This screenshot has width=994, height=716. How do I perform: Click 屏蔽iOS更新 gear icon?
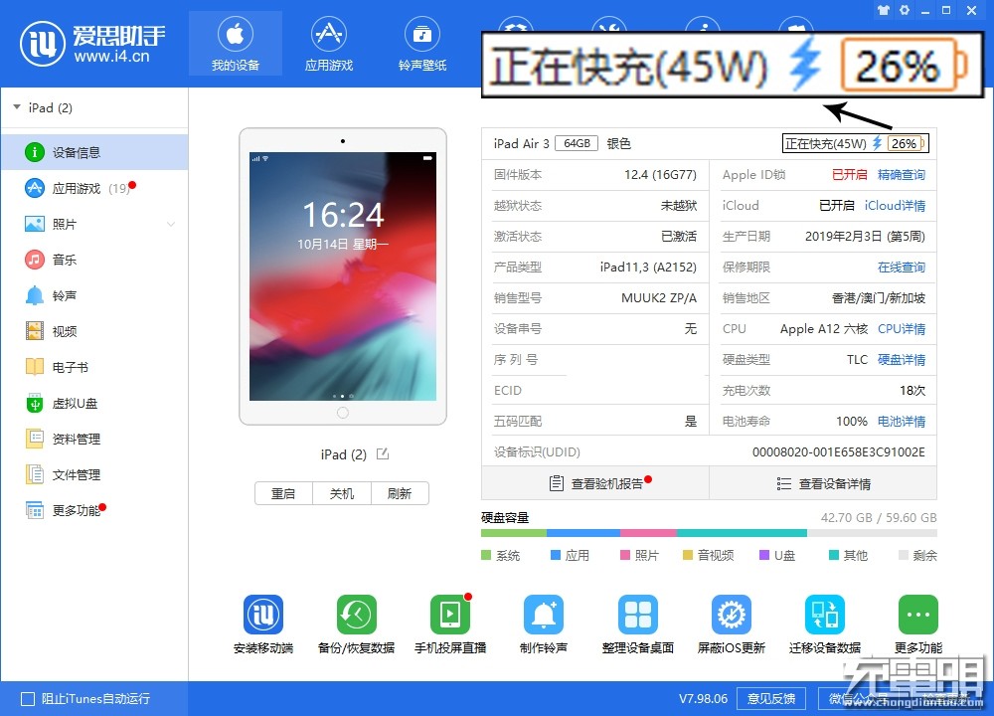pos(731,614)
